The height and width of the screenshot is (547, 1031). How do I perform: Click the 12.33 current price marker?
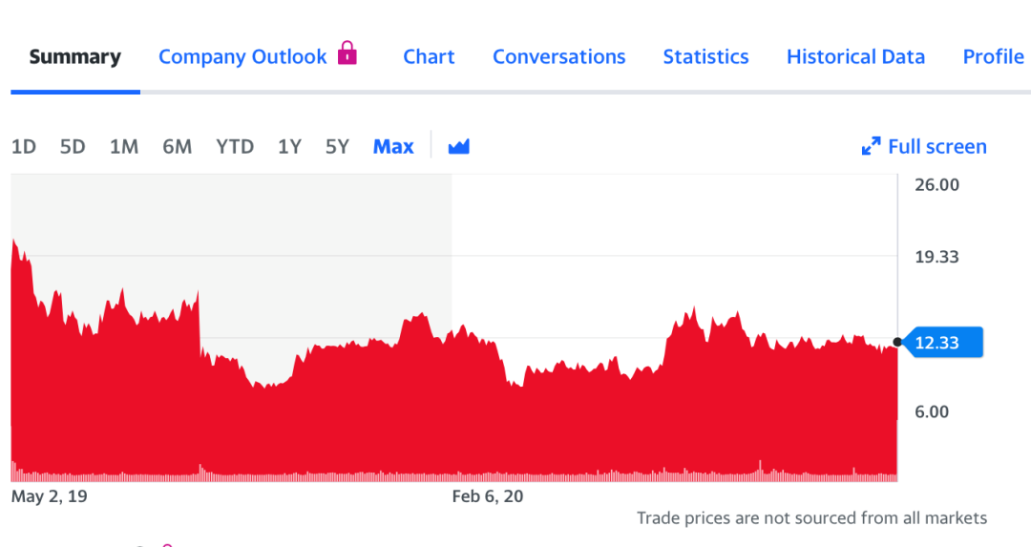pos(940,342)
